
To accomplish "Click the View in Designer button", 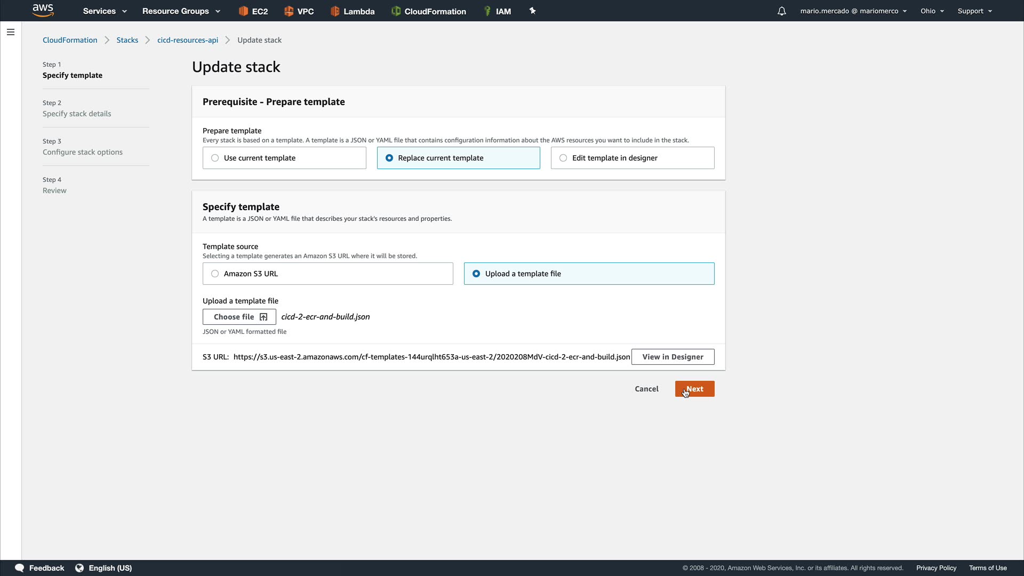I will point(673,357).
